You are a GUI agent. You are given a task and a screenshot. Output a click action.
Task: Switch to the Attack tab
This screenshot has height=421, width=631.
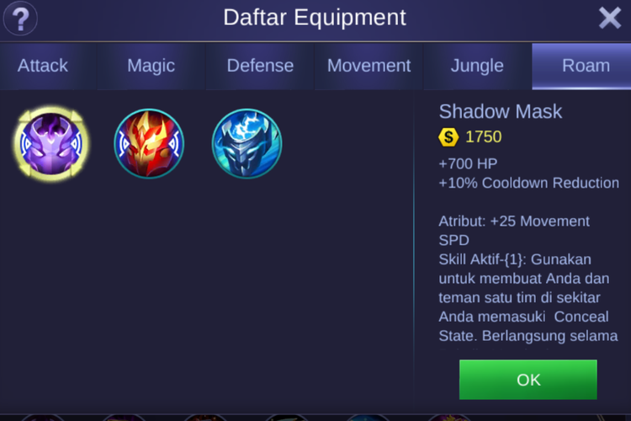click(x=43, y=66)
